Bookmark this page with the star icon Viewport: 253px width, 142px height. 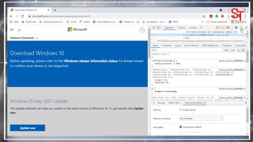click(x=204, y=16)
